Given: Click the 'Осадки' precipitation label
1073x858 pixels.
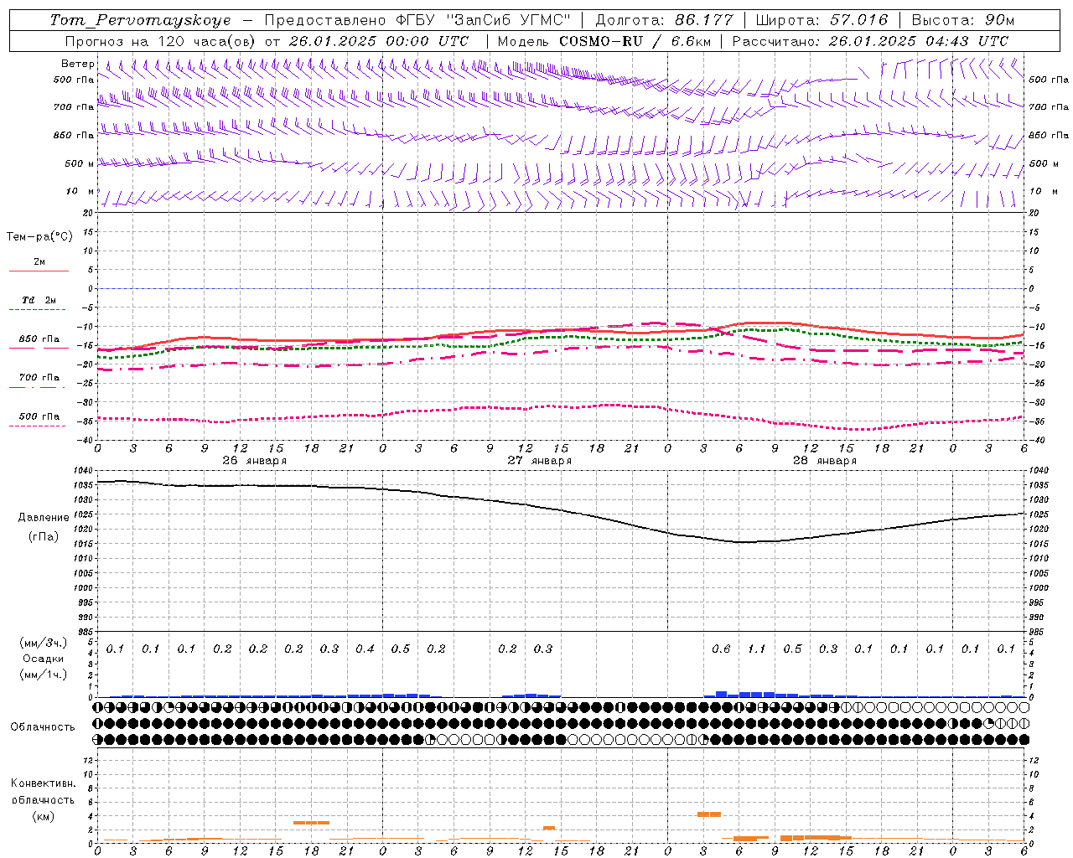Looking at the screenshot, I should tap(44, 659).
